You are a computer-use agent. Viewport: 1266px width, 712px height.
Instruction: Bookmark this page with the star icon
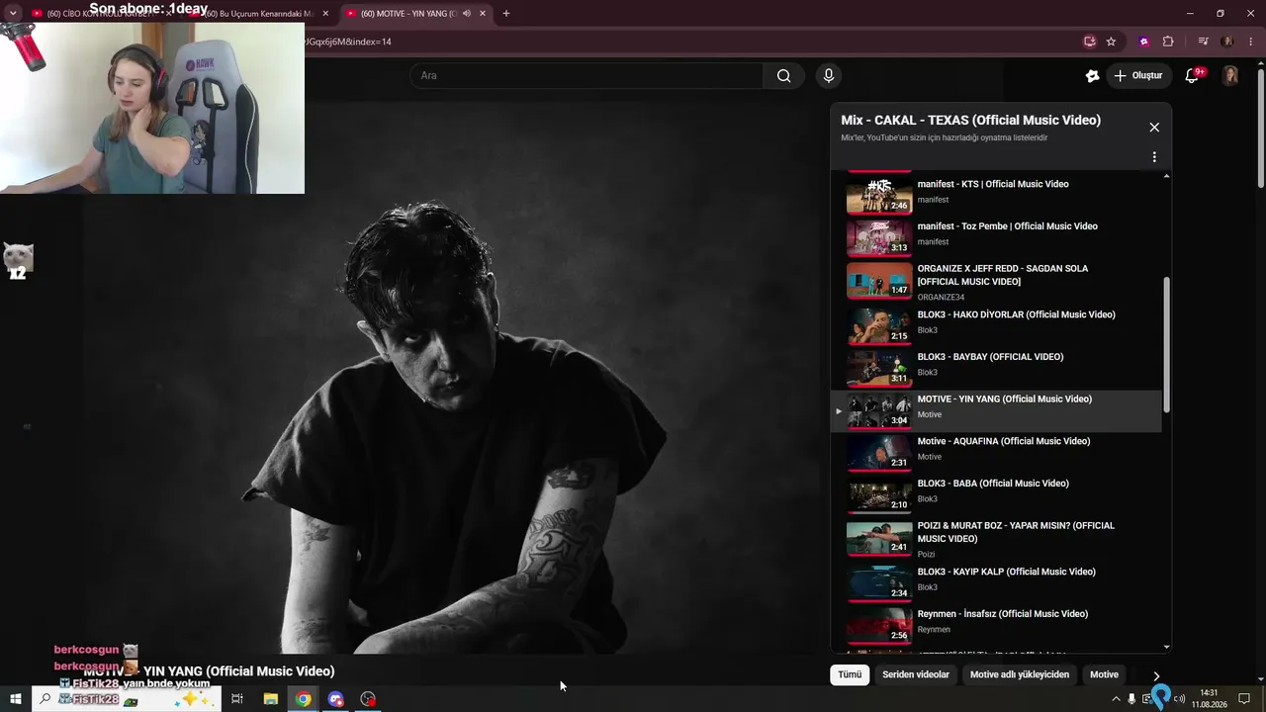1111,42
